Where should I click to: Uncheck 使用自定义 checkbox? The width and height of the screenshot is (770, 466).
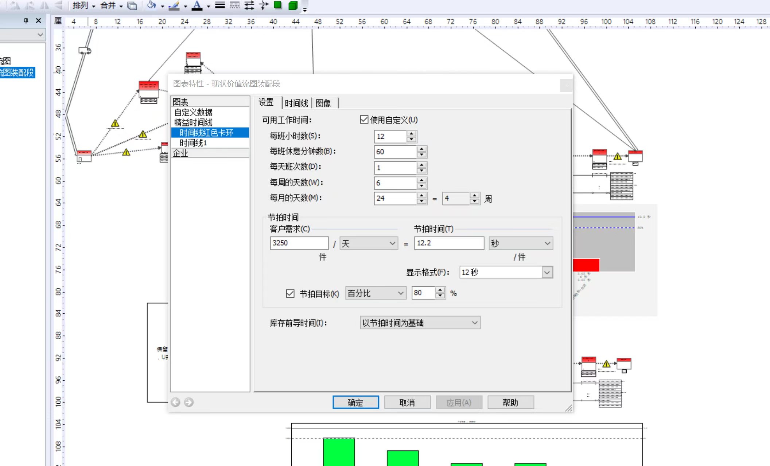point(364,120)
